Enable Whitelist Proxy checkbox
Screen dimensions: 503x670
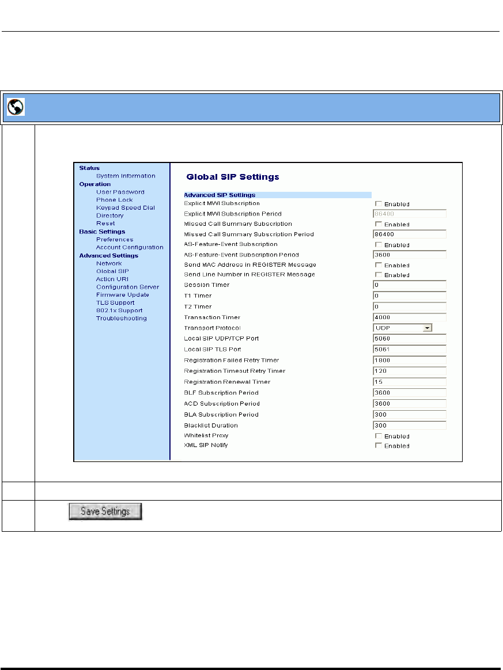coord(378,436)
